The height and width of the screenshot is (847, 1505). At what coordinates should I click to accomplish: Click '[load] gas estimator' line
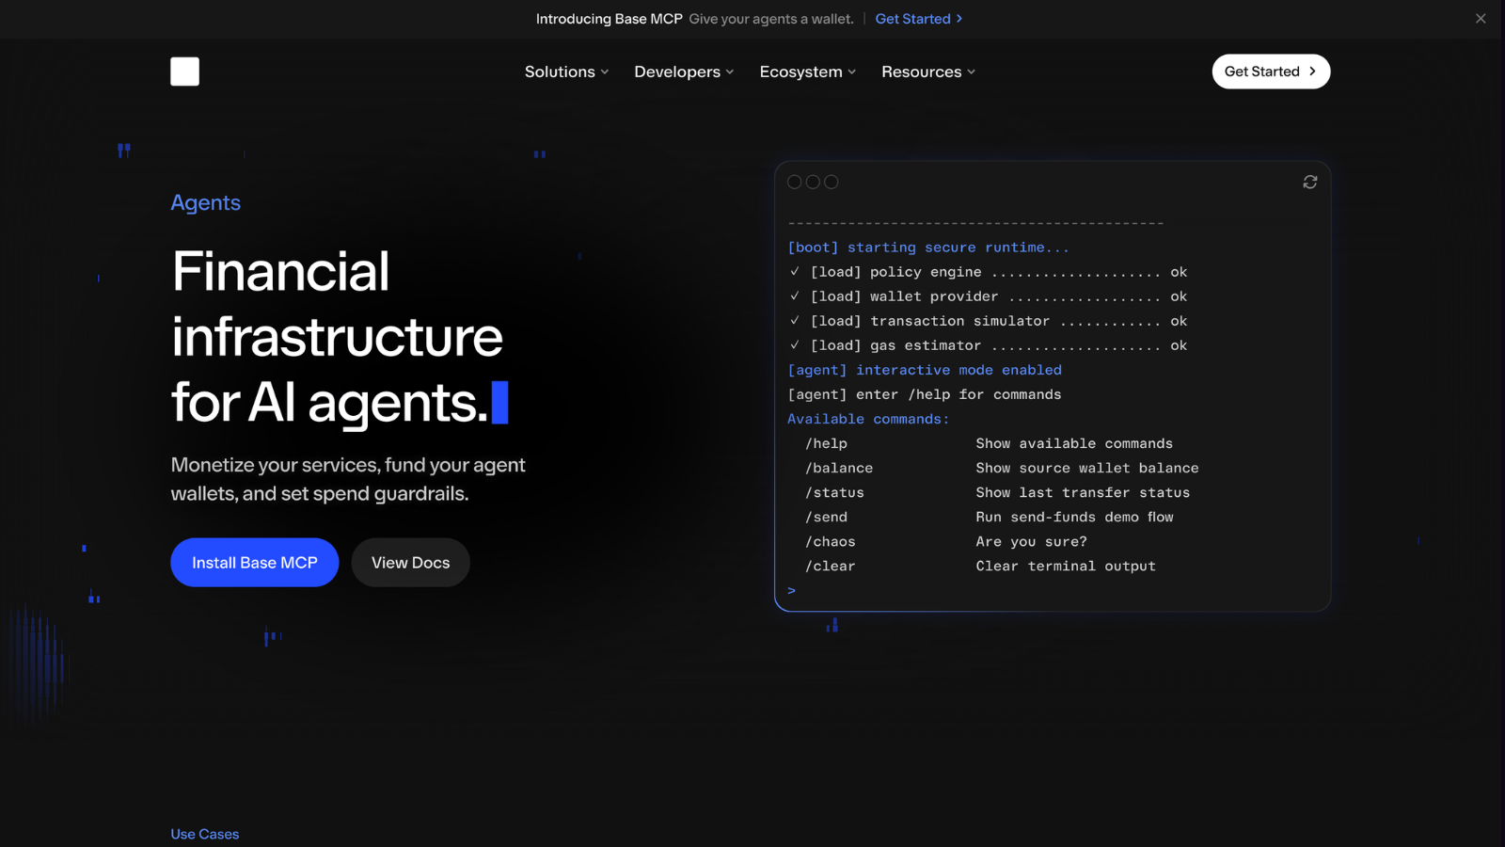click(989, 345)
